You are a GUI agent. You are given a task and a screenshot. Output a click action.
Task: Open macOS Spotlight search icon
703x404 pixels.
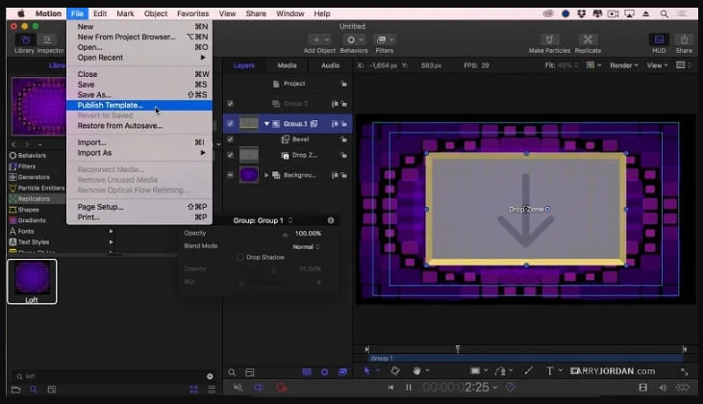click(x=664, y=13)
